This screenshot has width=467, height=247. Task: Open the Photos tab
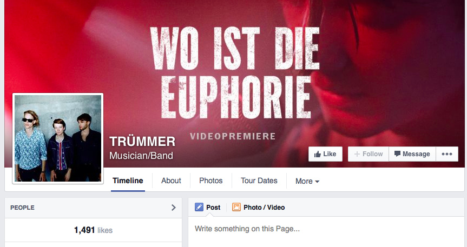click(211, 181)
